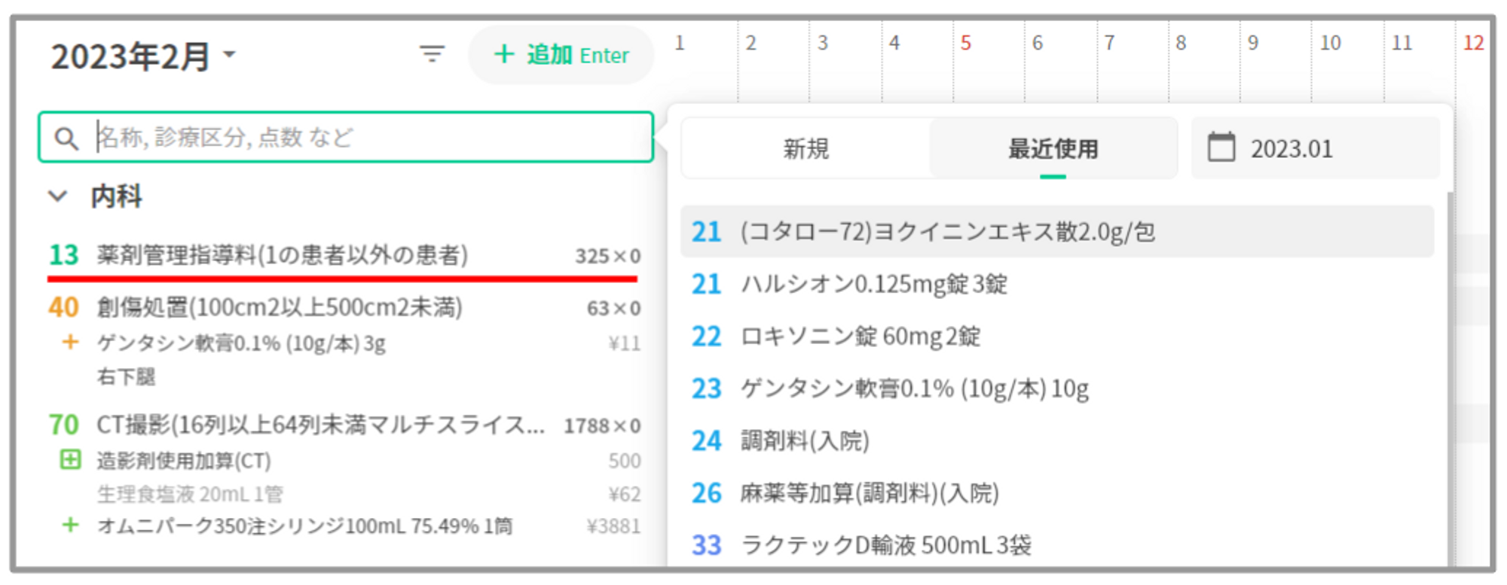Select the 薬剤管理指導料 entry
This screenshot has height=585, width=1507.
tap(282, 255)
